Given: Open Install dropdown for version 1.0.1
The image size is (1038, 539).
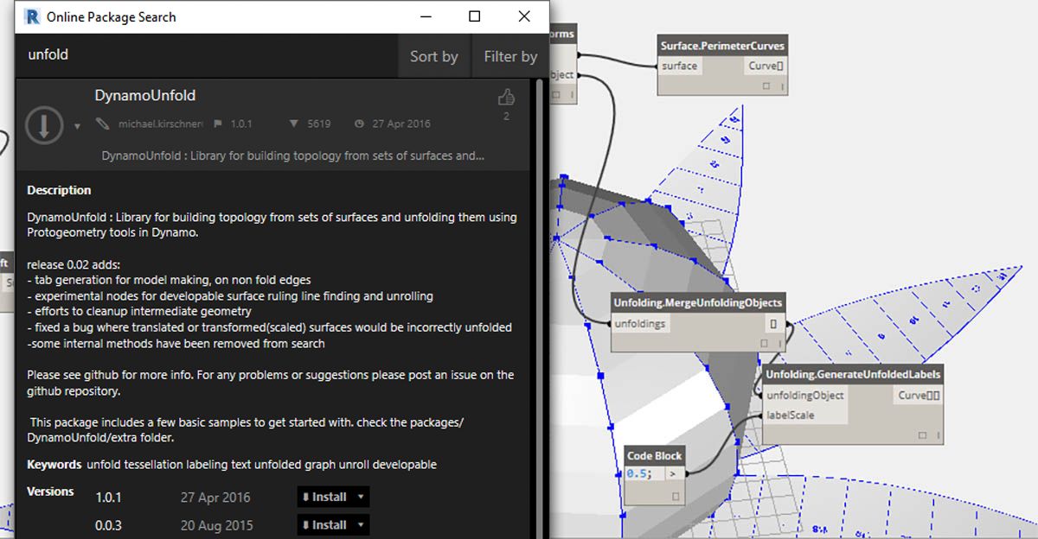Looking at the screenshot, I should pos(361,497).
